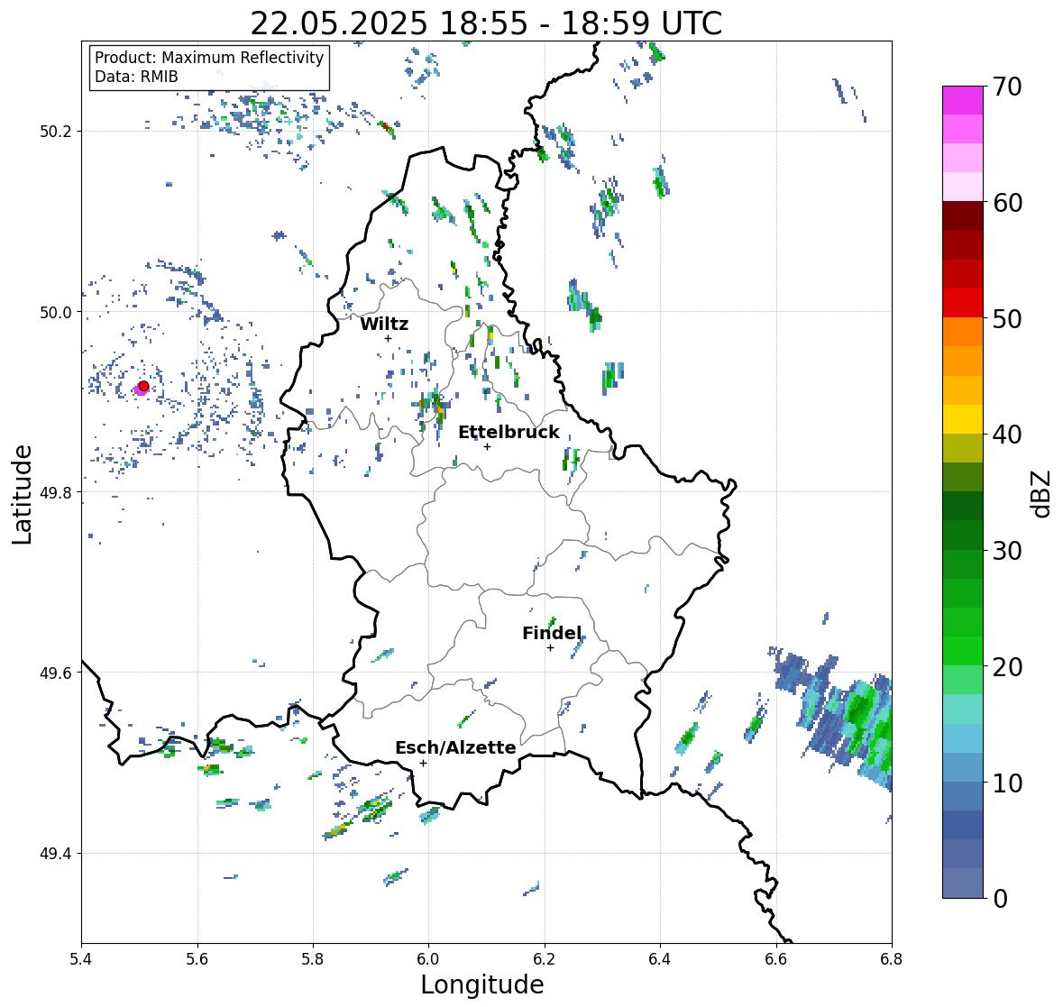Viewport: 1063px width, 1007px height.
Task: Click the magenta band at top of colorbar
Action: tap(963, 100)
